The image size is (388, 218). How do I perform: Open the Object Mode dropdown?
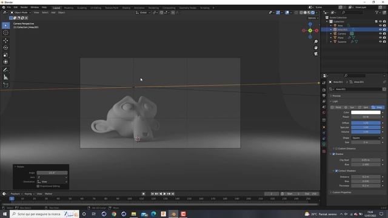coord(21,13)
